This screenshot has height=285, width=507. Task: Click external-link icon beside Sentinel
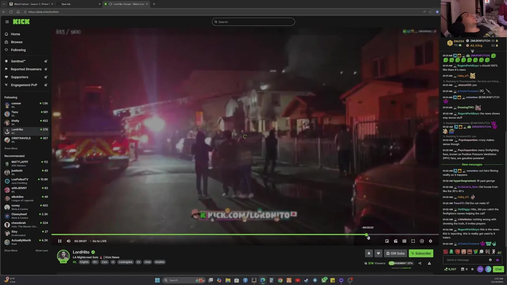point(46,61)
